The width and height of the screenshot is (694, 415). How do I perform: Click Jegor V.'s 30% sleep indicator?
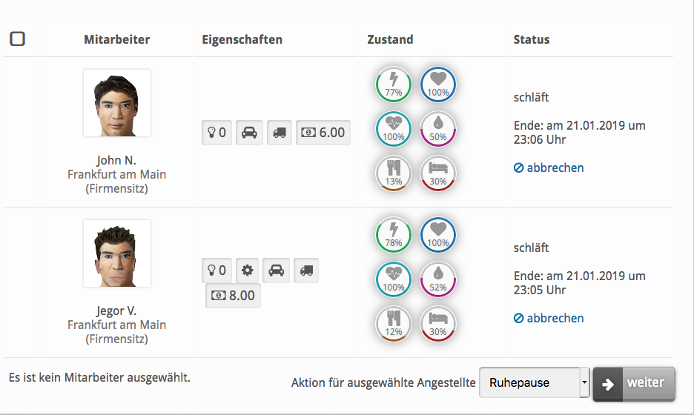pos(438,323)
